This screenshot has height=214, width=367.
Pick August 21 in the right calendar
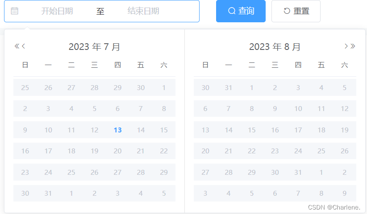coord(229,151)
